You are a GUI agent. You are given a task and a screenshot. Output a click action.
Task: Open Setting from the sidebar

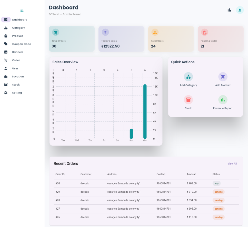pos(17,93)
